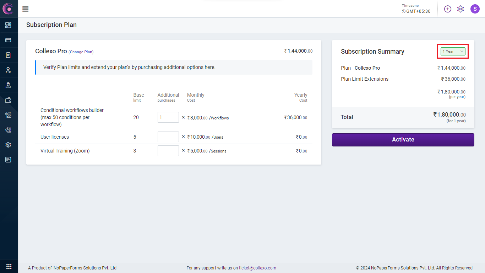Viewport: 485px width, 273px height.
Task: Open the user avatar "S" menu
Action: pos(475,9)
